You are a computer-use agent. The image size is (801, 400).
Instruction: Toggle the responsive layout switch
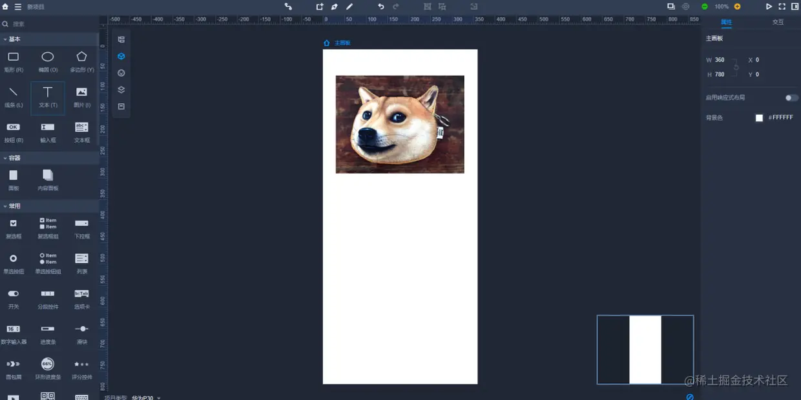pyautogui.click(x=791, y=97)
